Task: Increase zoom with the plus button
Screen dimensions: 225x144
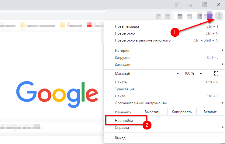Action: pos(201,73)
